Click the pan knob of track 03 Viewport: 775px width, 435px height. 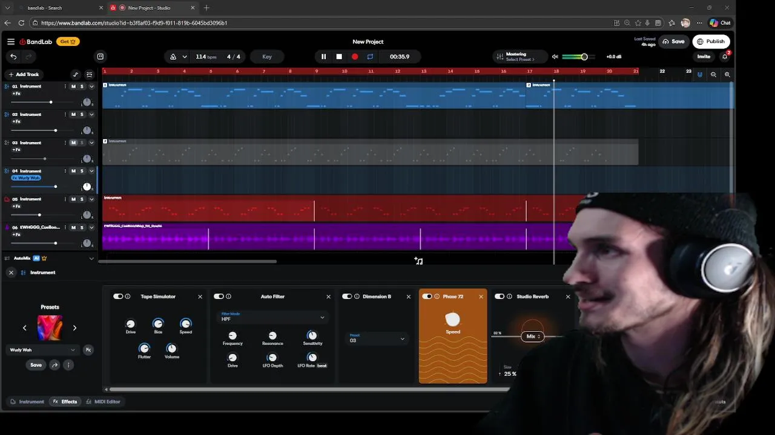tap(87, 159)
